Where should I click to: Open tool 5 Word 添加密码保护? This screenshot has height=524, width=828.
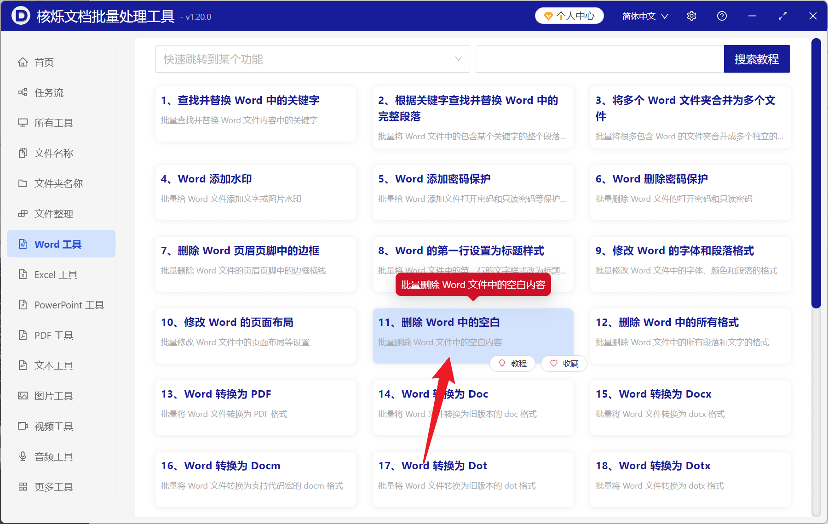[x=473, y=193]
